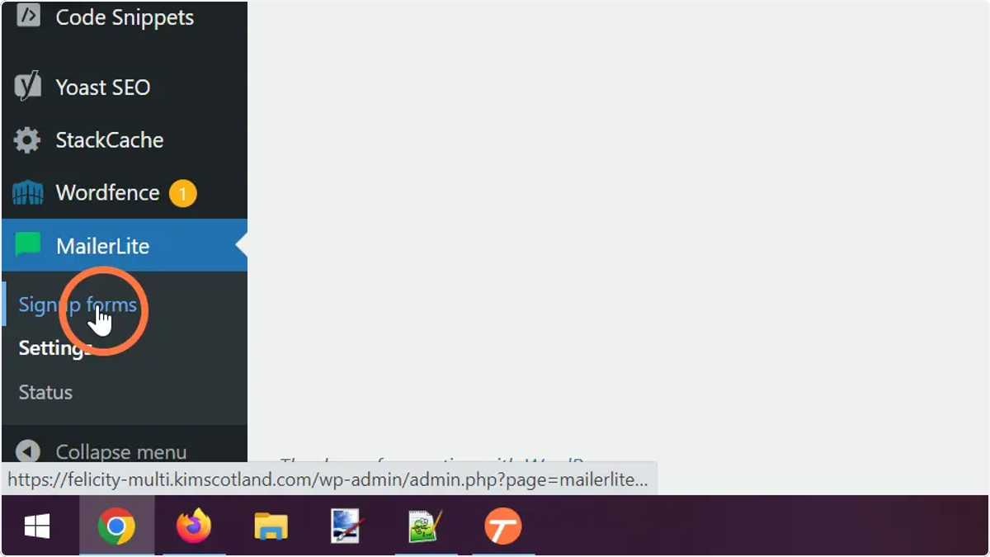Click the StackCache gear icon
The width and height of the screenshot is (990, 557).
[27, 140]
